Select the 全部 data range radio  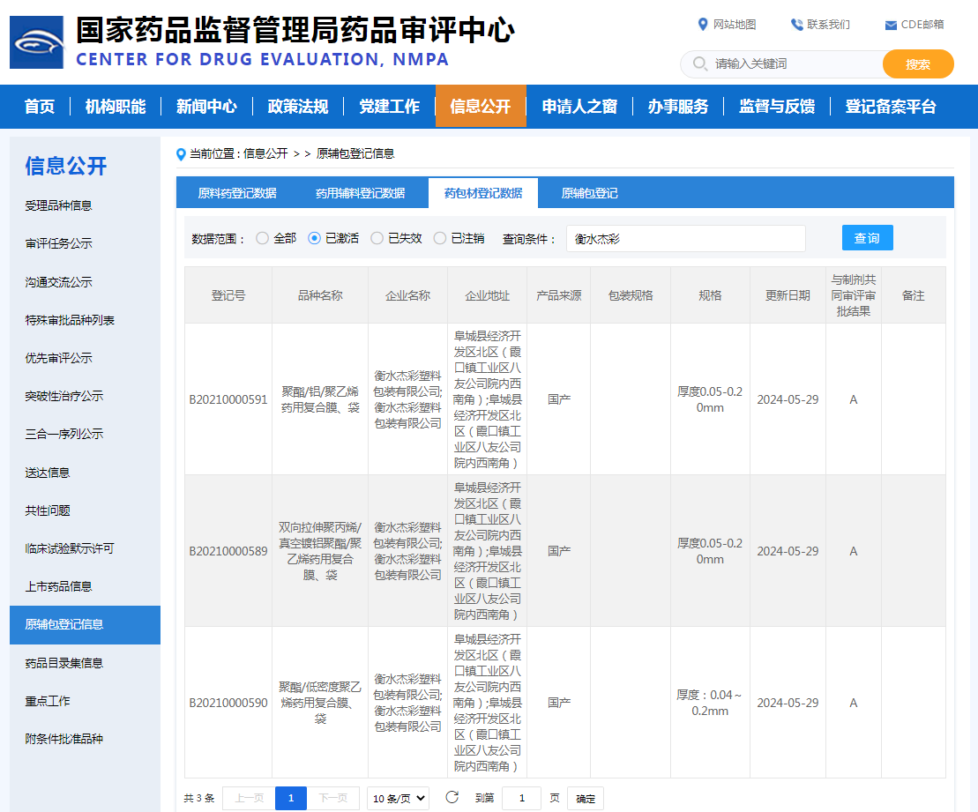(x=262, y=238)
